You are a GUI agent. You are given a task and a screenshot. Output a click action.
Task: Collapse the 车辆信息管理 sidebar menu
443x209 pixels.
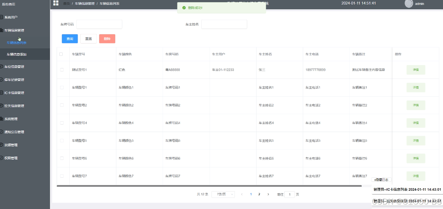pyautogui.click(x=25, y=30)
